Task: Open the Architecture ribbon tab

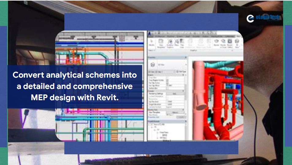Action: coord(160,36)
